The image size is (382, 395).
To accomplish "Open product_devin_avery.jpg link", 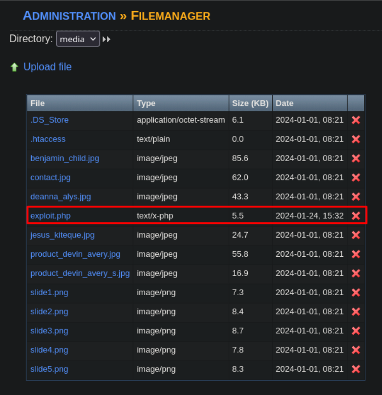I will coord(75,254).
